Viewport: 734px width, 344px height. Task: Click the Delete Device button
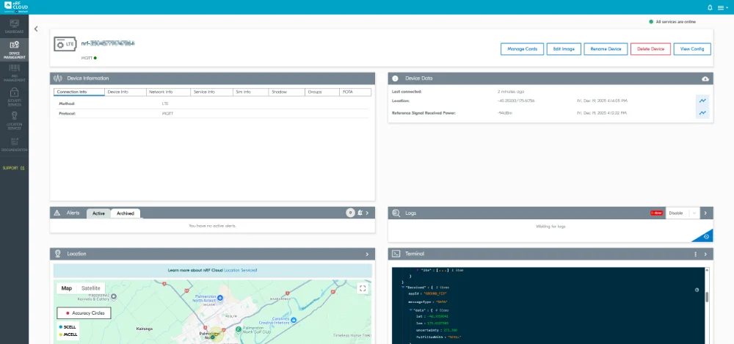[x=650, y=49]
